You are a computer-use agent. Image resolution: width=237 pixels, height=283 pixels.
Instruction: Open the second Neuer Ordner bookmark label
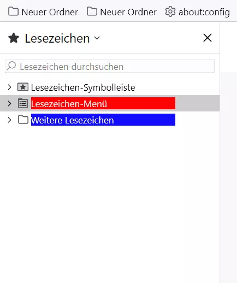point(128,13)
